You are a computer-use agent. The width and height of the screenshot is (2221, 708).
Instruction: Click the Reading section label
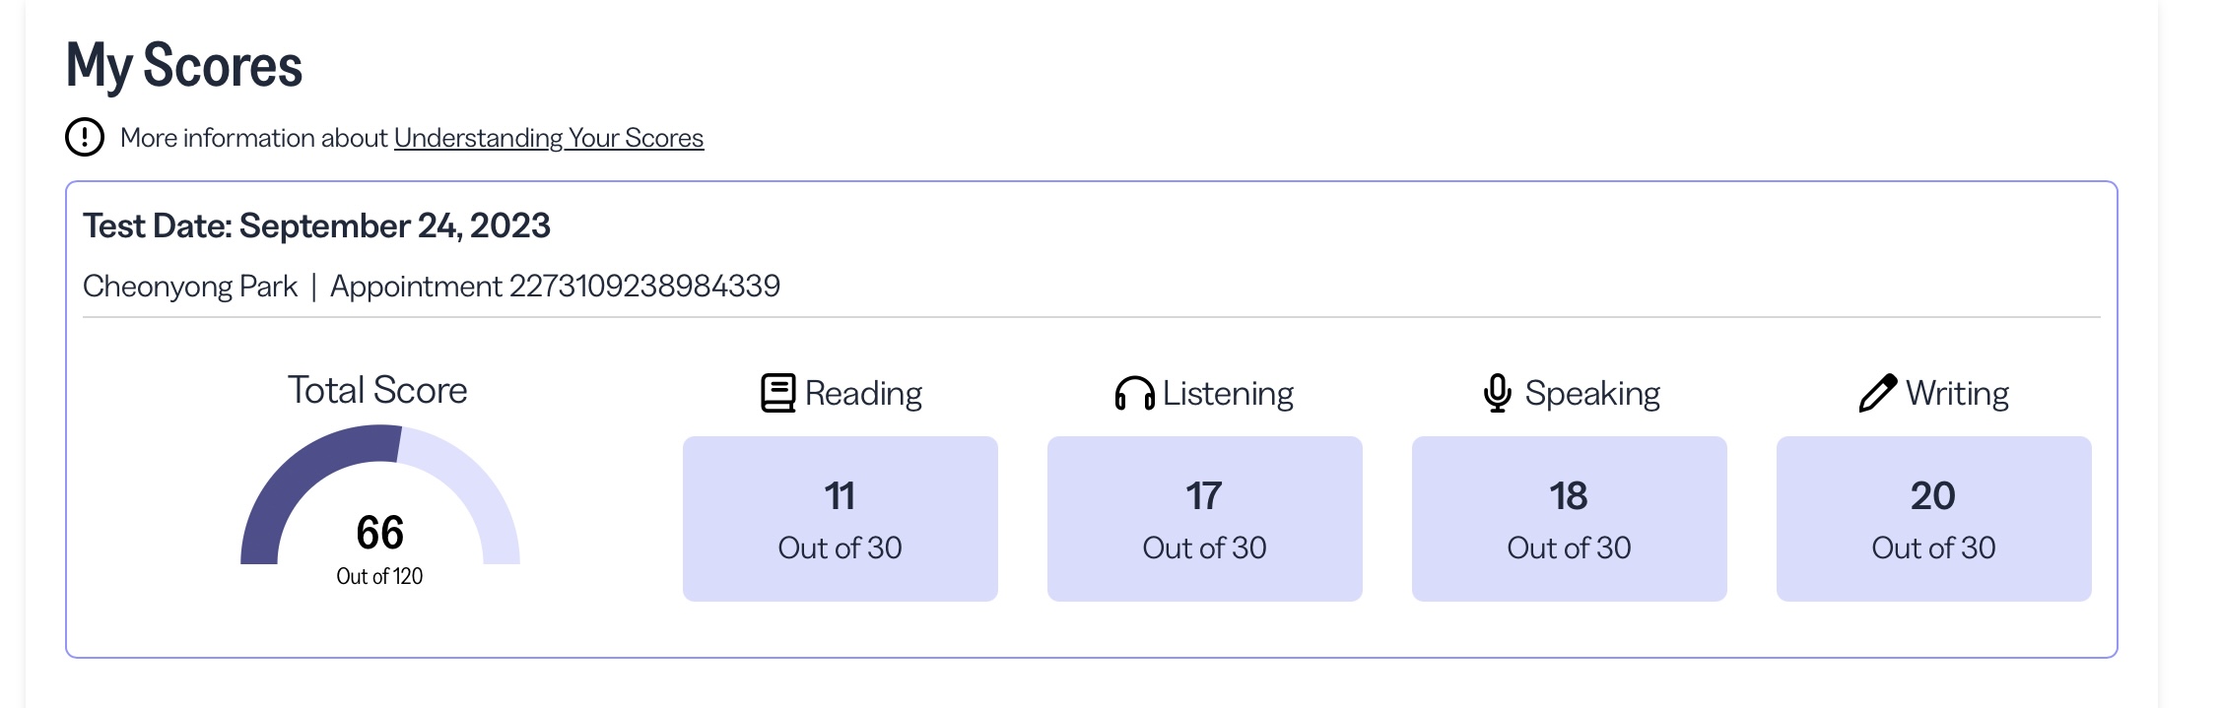(x=863, y=394)
